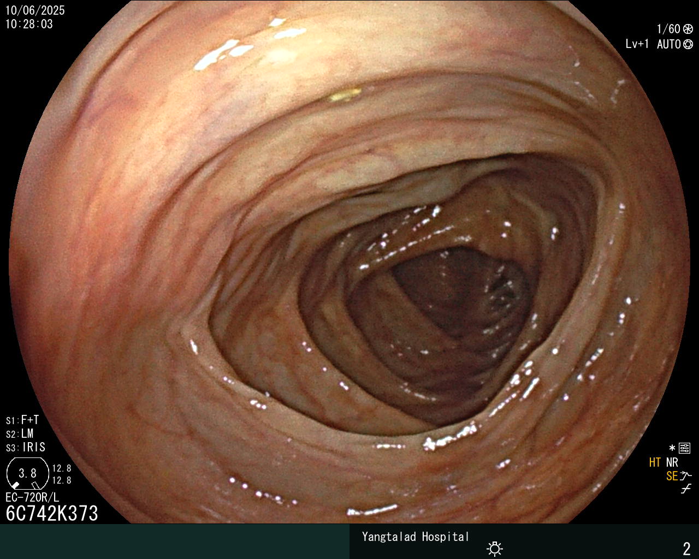Click the image count number 2

point(687,548)
